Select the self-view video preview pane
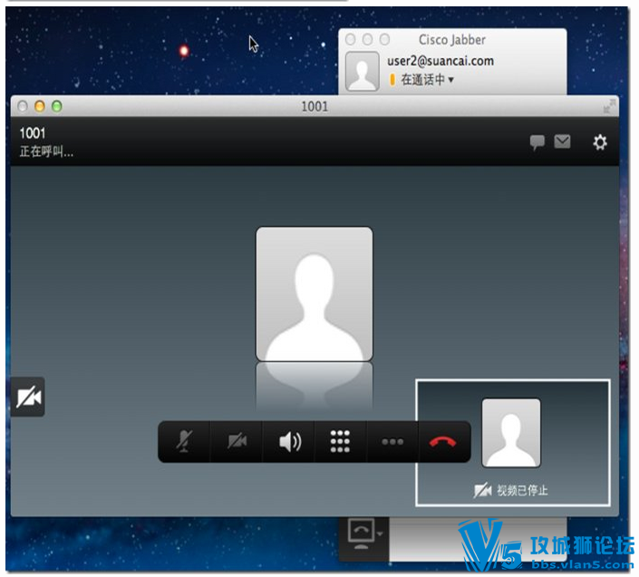The height and width of the screenshot is (577, 639). click(513, 443)
